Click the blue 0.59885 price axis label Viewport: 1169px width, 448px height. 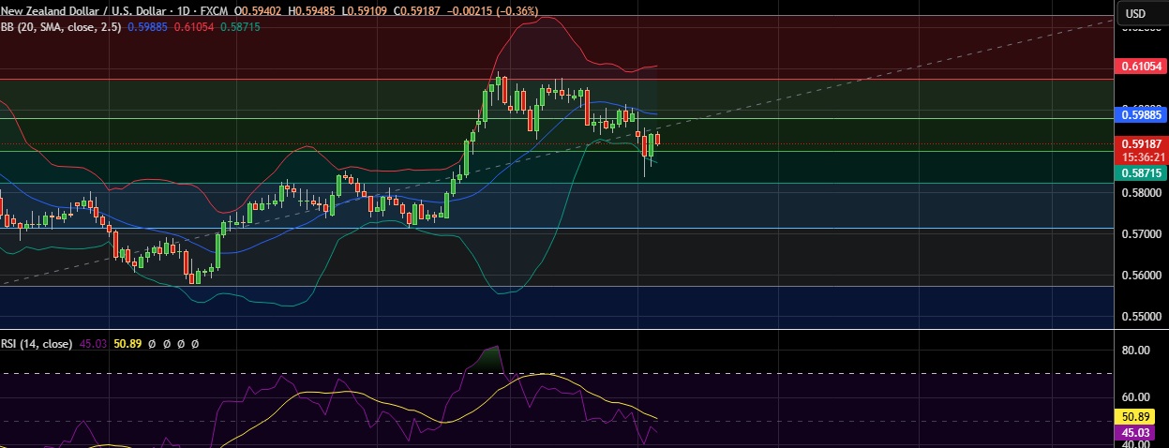1140,115
